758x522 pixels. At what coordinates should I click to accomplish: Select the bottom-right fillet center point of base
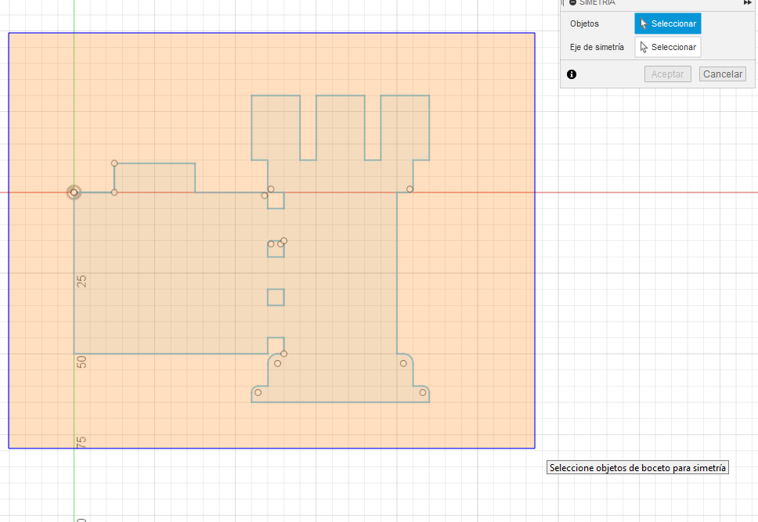[x=423, y=392]
